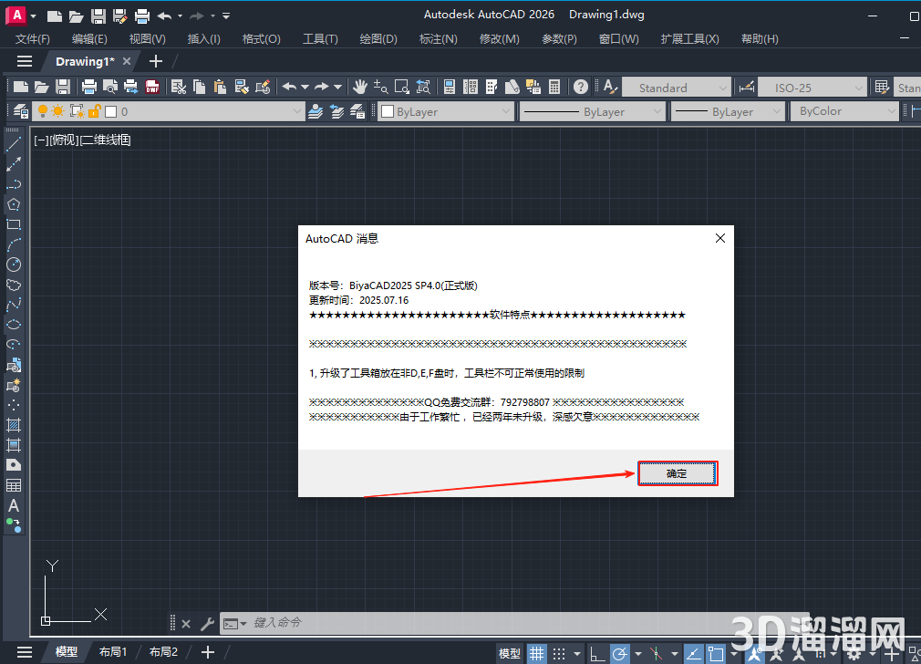The height and width of the screenshot is (664, 921).
Task: Toggle the grid display in status bar
Action: coord(537,653)
